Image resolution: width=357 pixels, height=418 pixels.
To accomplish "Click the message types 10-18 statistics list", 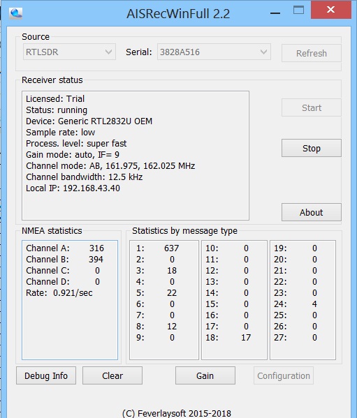I will pyautogui.click(x=234, y=300).
